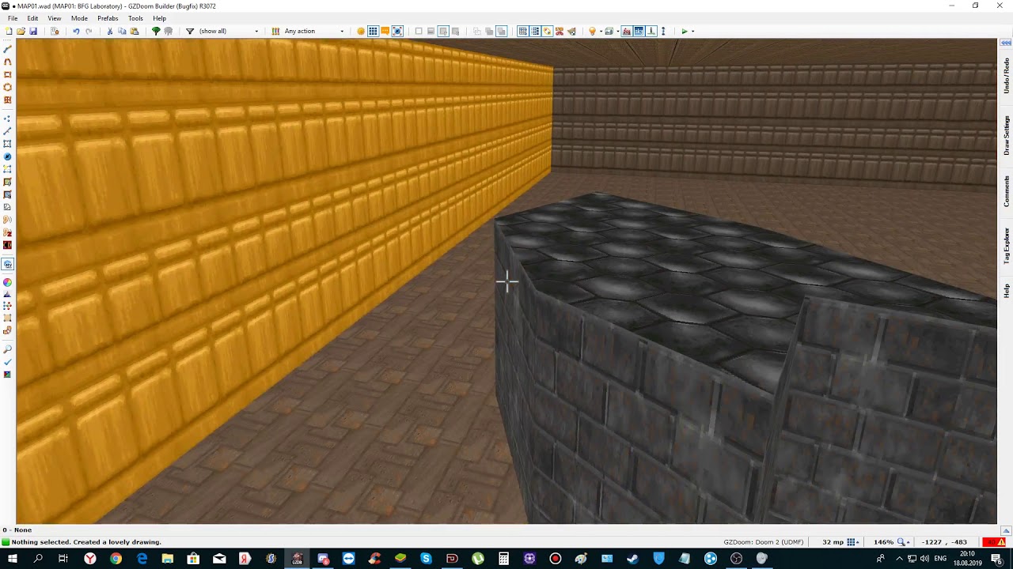This screenshot has height=569, width=1013.
Task: Select the Draw Grid tool
Action: pos(8,100)
